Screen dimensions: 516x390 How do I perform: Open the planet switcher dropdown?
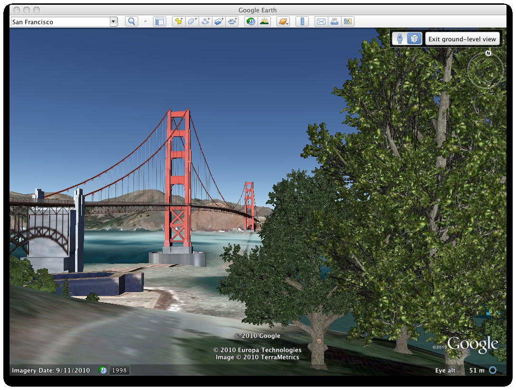[x=283, y=21]
